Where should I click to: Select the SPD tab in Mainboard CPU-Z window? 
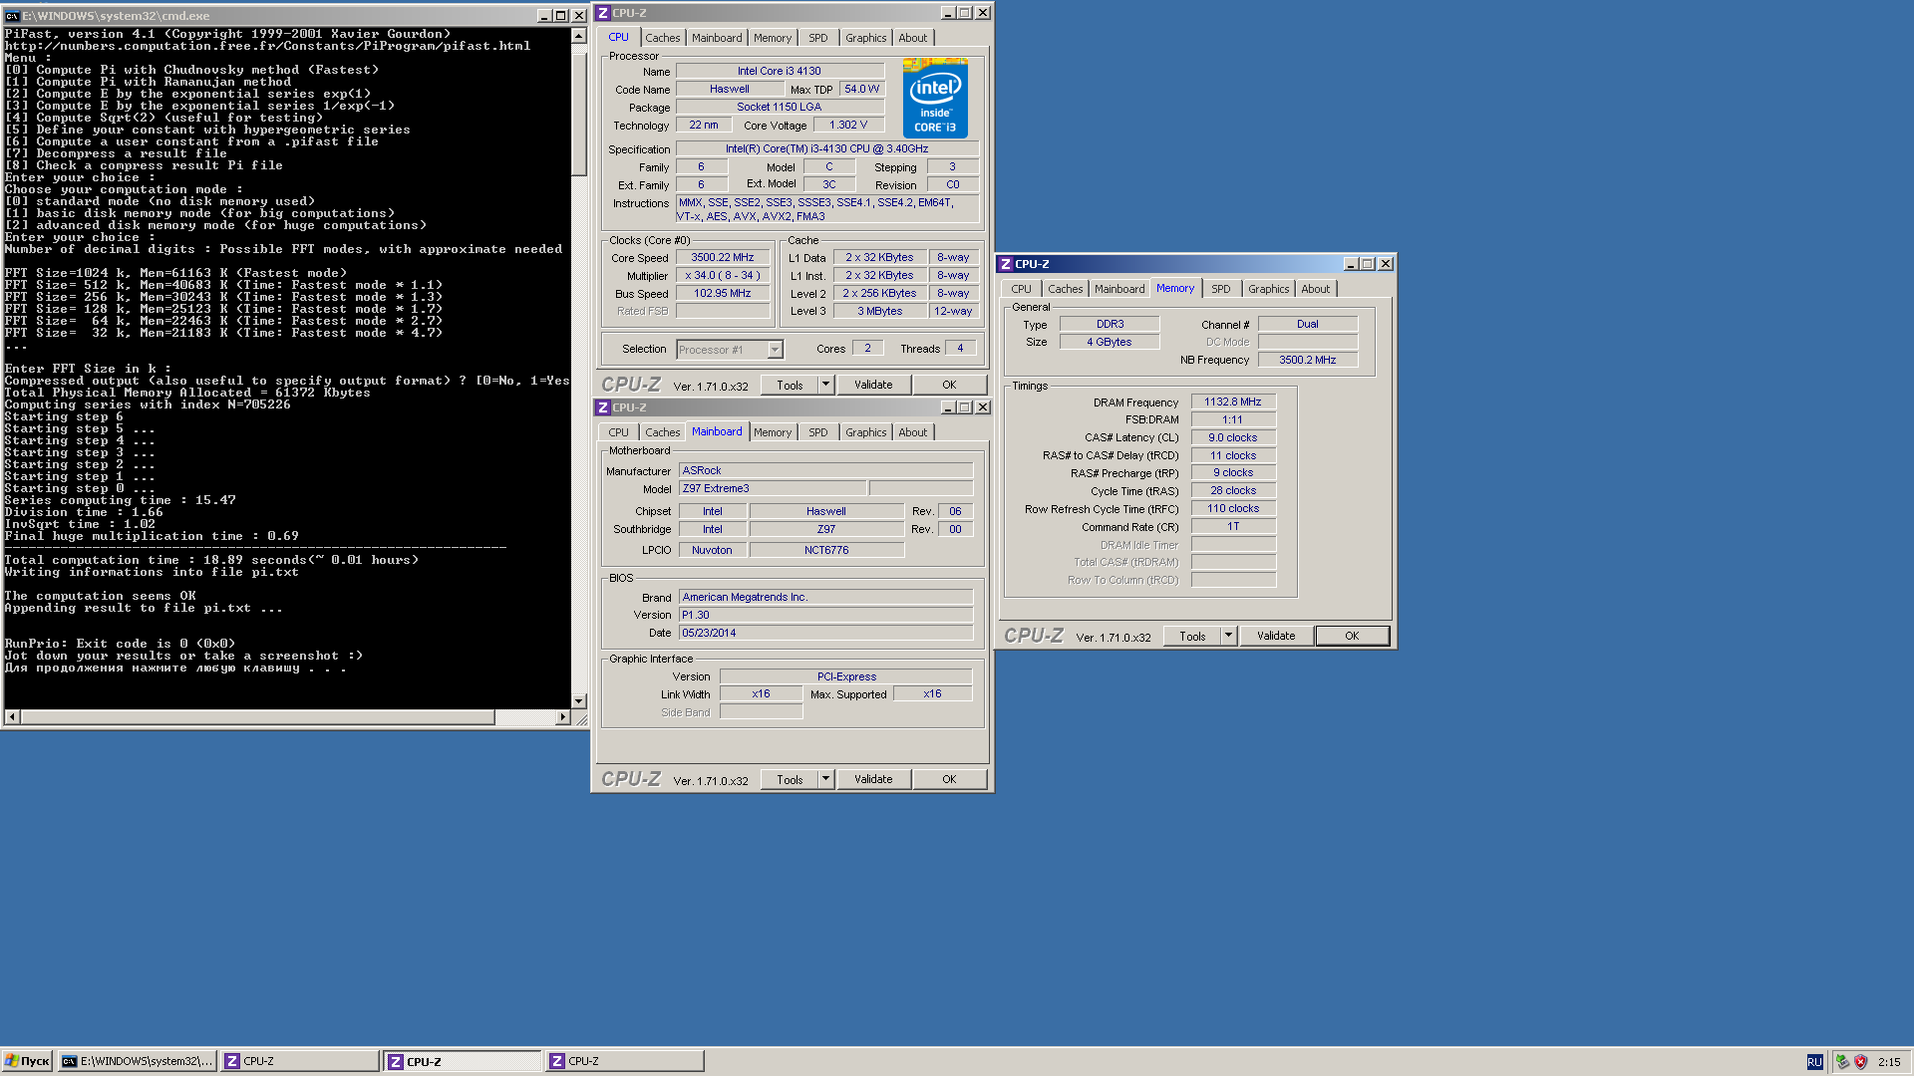click(818, 432)
